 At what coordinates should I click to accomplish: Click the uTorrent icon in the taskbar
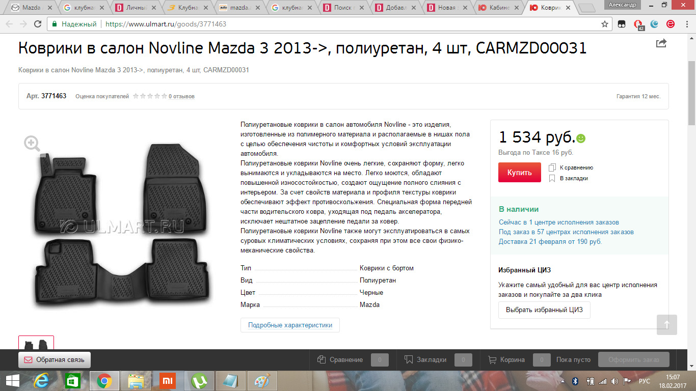(x=199, y=381)
